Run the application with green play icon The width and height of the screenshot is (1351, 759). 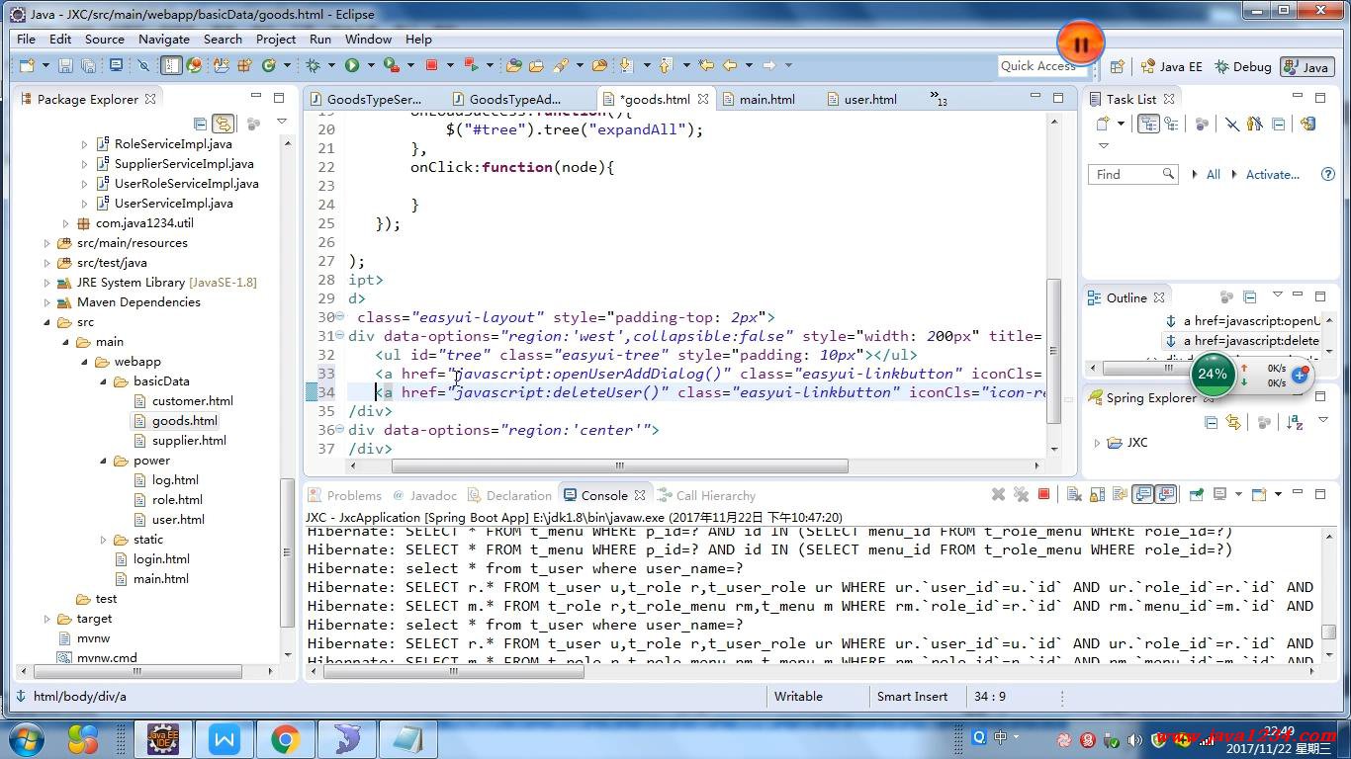click(x=351, y=66)
